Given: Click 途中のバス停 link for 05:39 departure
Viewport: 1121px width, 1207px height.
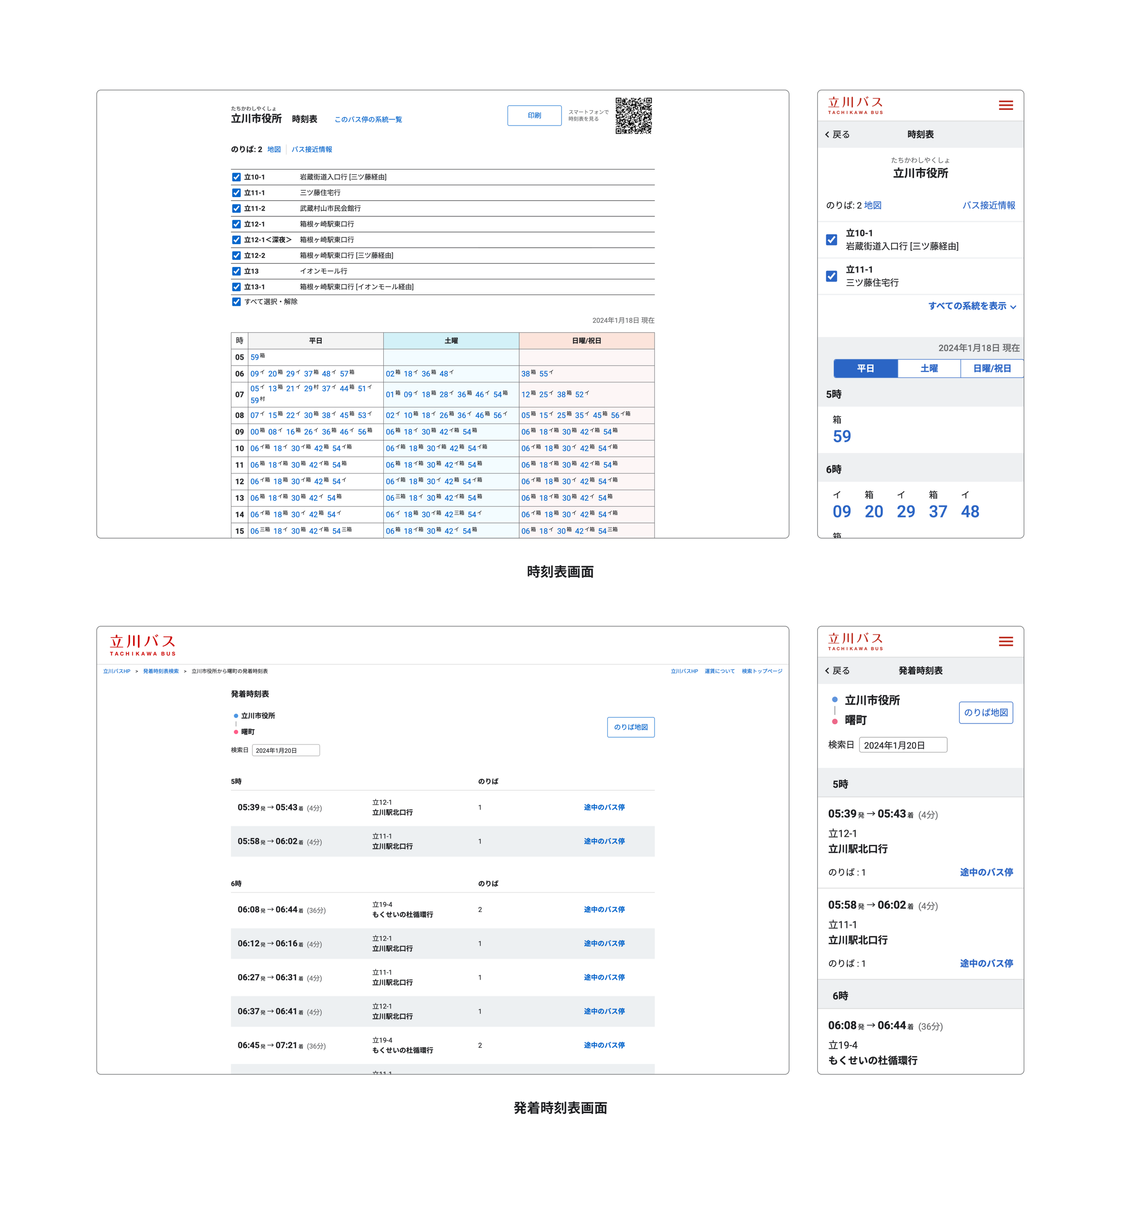Looking at the screenshot, I should tap(604, 807).
